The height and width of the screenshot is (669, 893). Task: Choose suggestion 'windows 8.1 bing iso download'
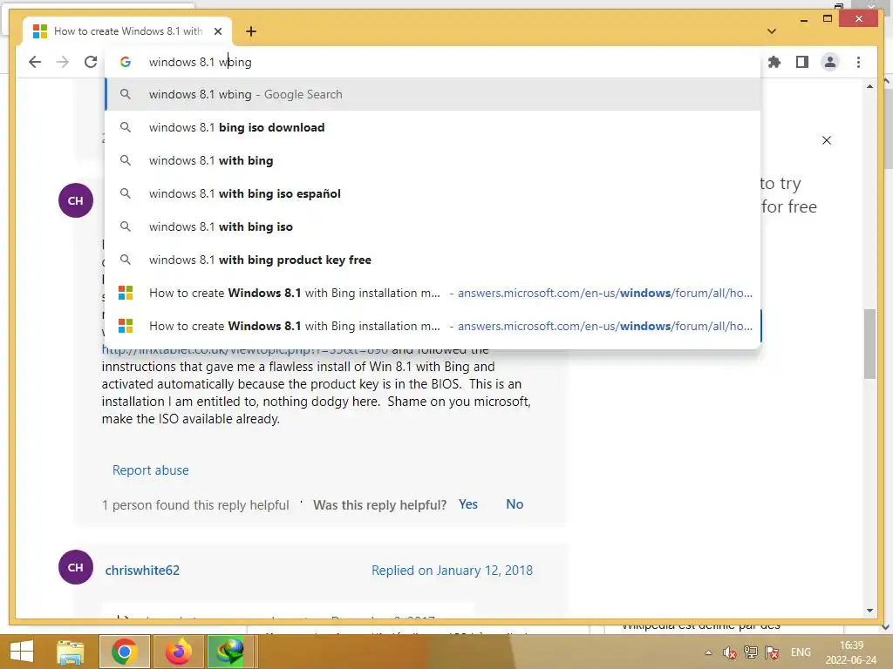433,127
